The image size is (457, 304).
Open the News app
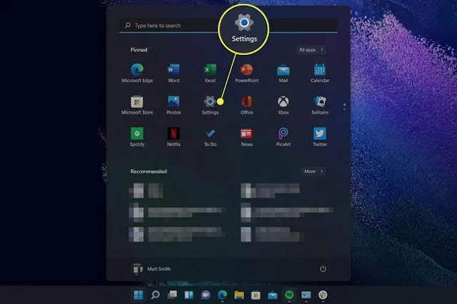point(246,137)
